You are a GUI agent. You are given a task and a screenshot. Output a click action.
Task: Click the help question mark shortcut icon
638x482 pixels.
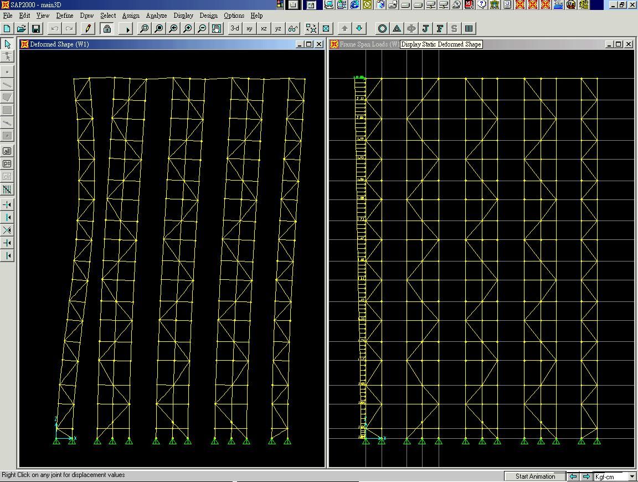tap(482, 4)
